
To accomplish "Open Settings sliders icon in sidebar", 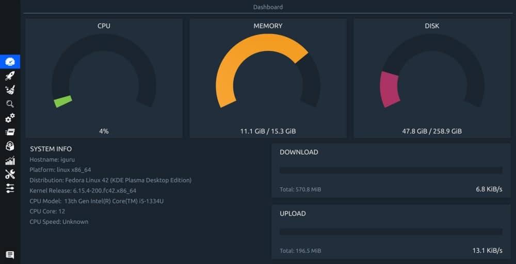I will (x=10, y=188).
